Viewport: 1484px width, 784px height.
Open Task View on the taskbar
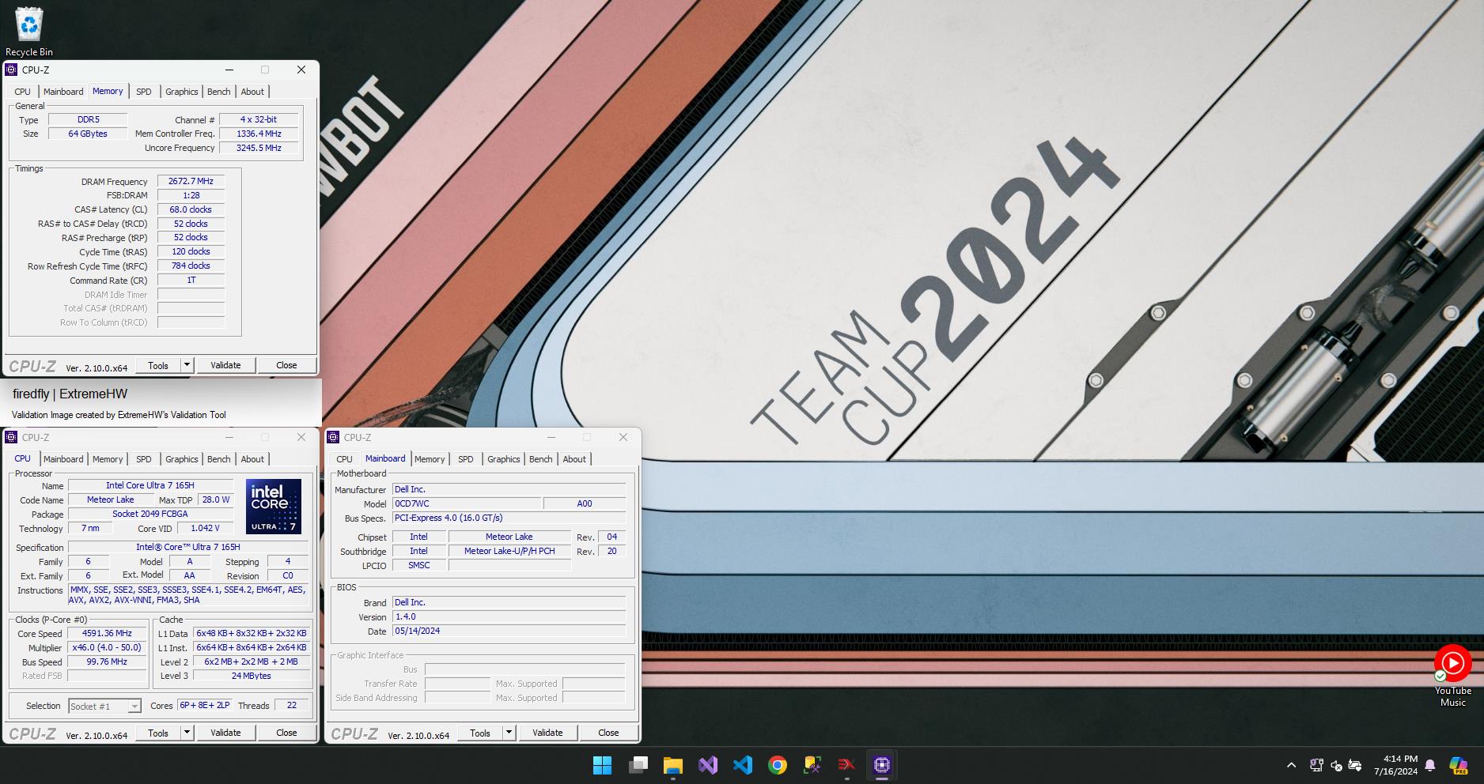pos(638,765)
